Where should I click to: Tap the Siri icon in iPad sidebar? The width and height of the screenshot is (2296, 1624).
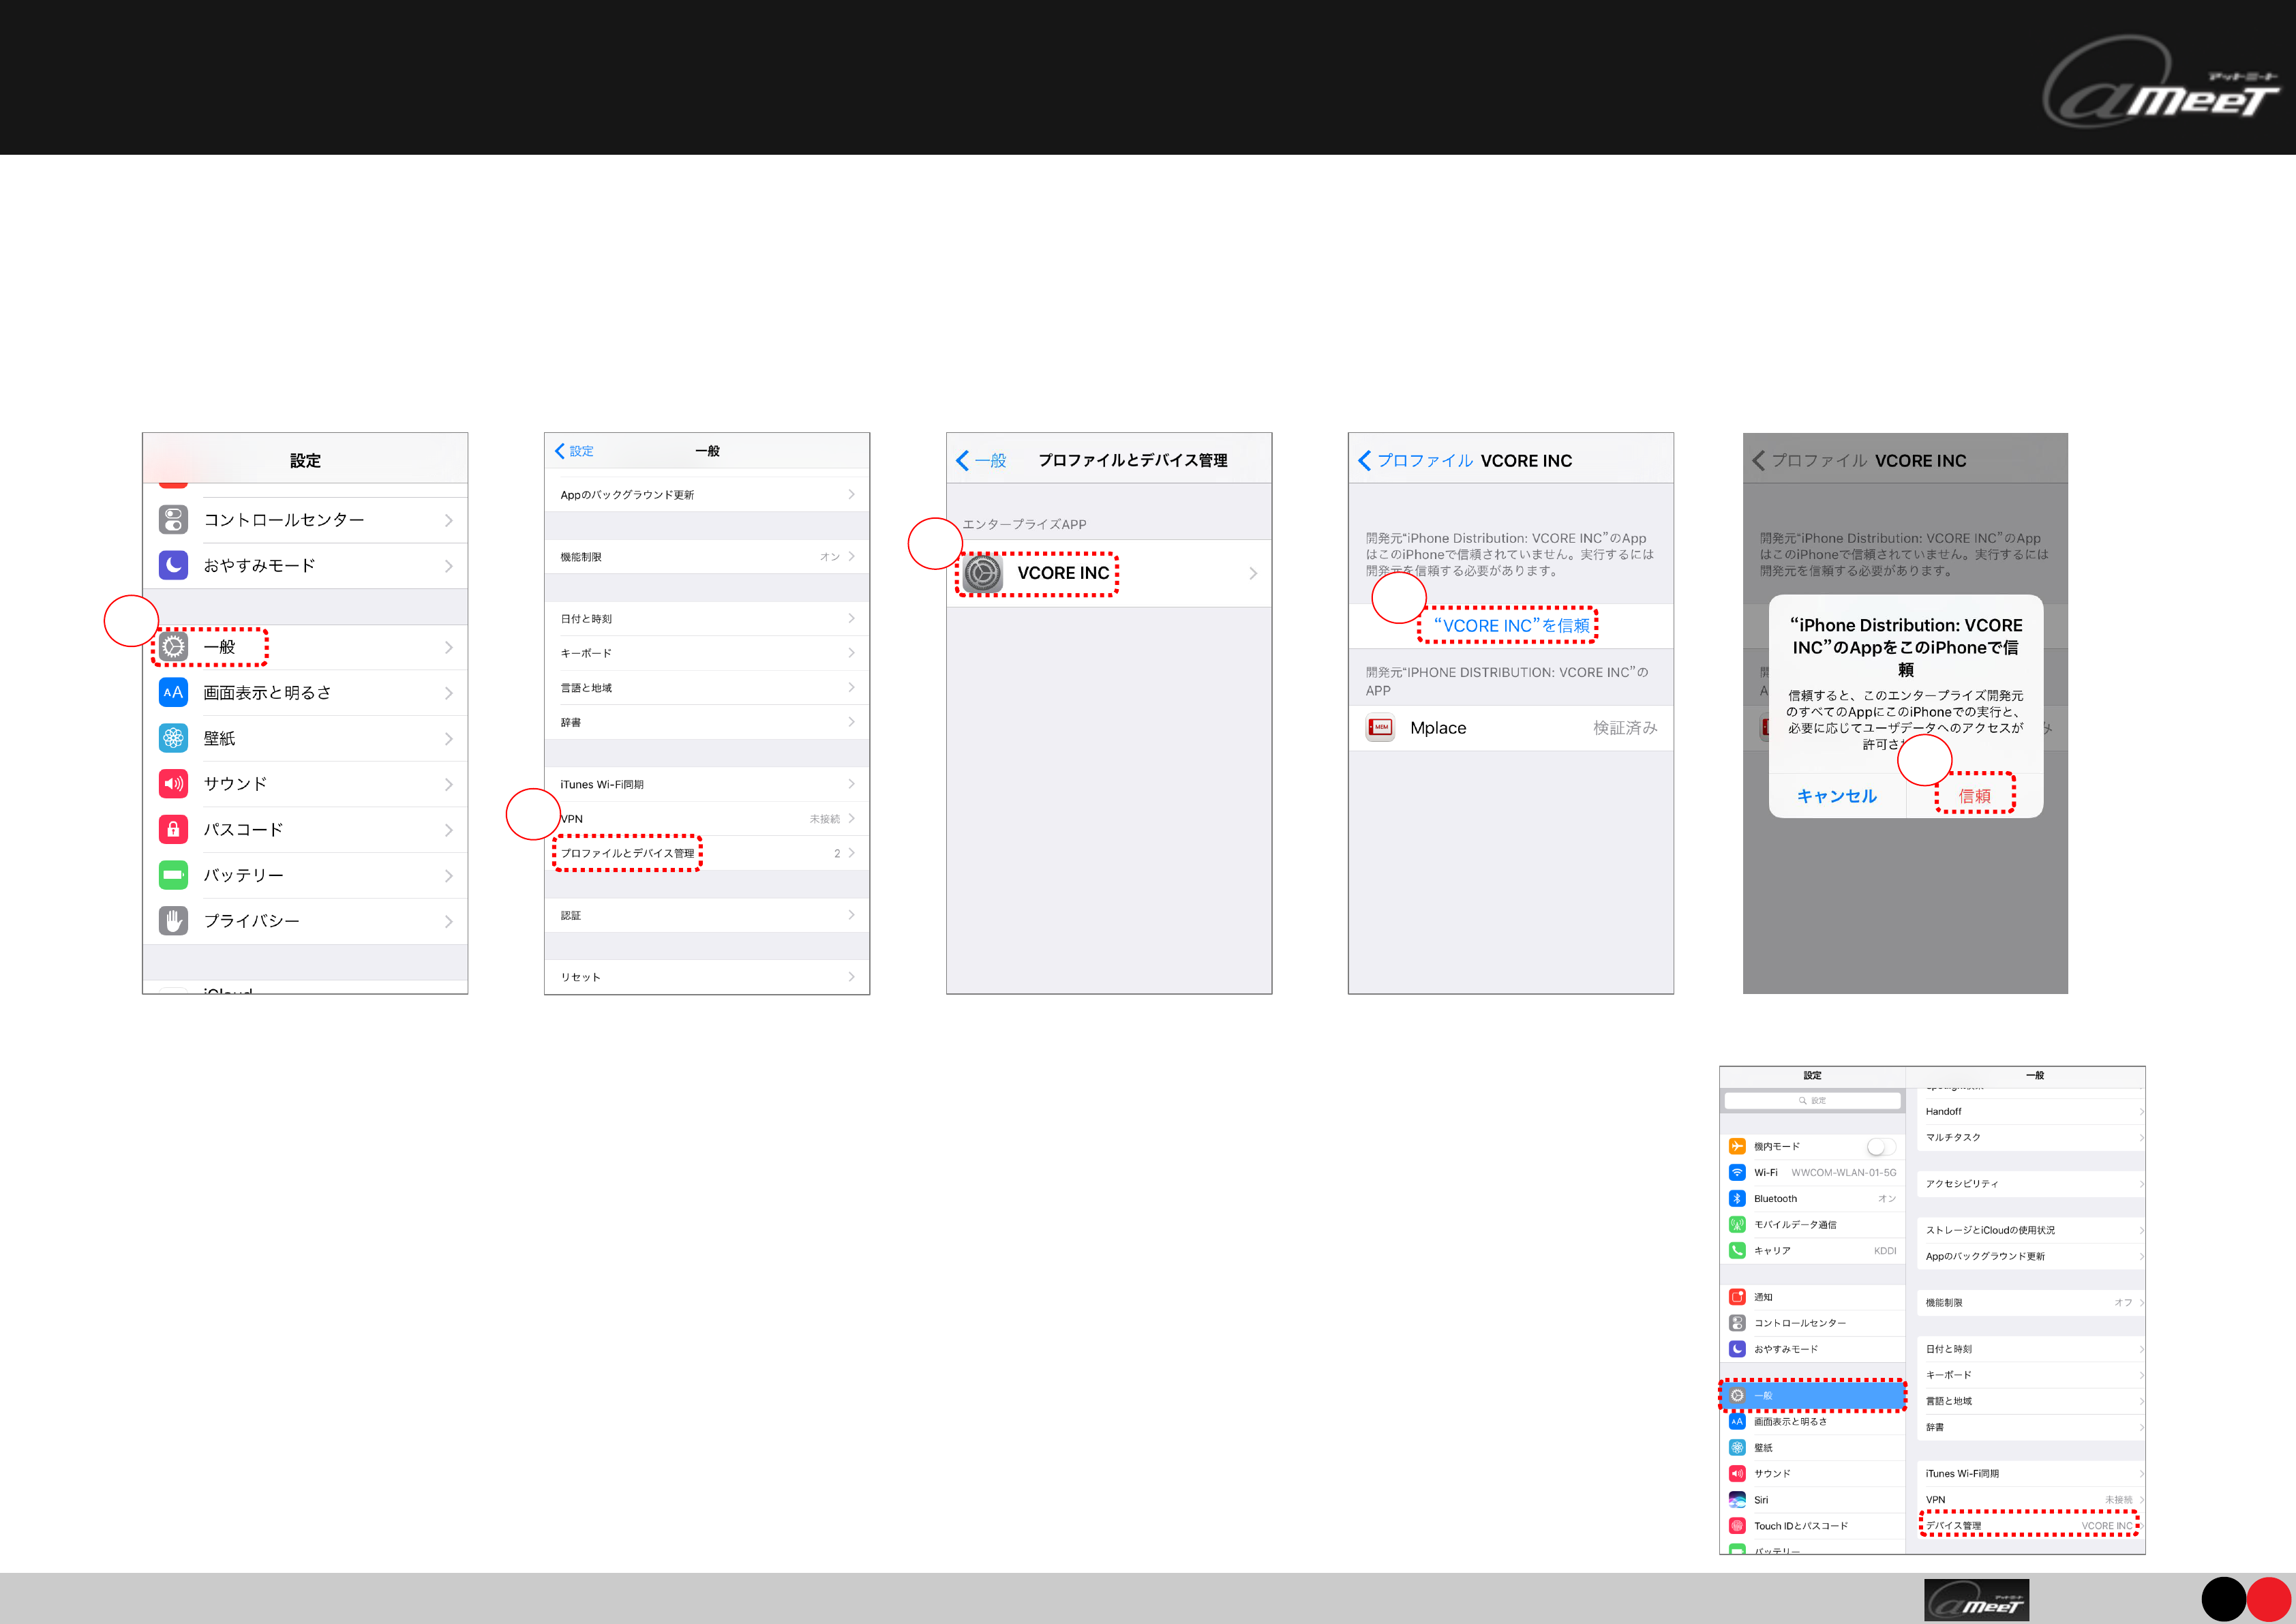[x=1737, y=1500]
